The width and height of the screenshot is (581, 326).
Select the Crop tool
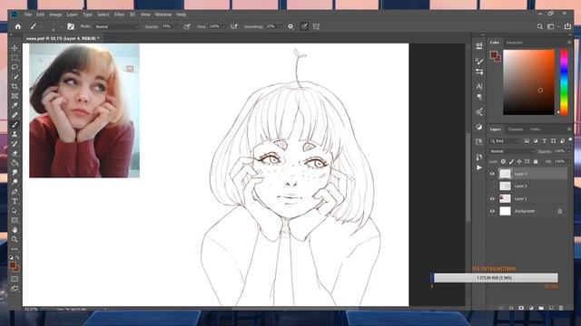tap(15, 87)
